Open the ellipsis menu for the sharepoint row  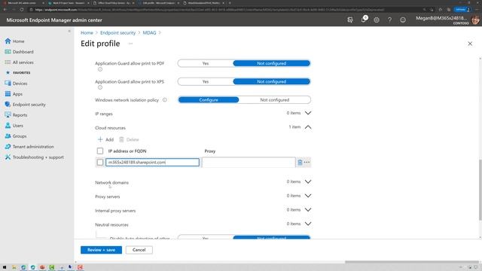click(x=307, y=163)
